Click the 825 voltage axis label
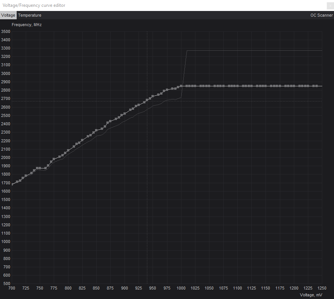The image size is (334, 299). 82,288
